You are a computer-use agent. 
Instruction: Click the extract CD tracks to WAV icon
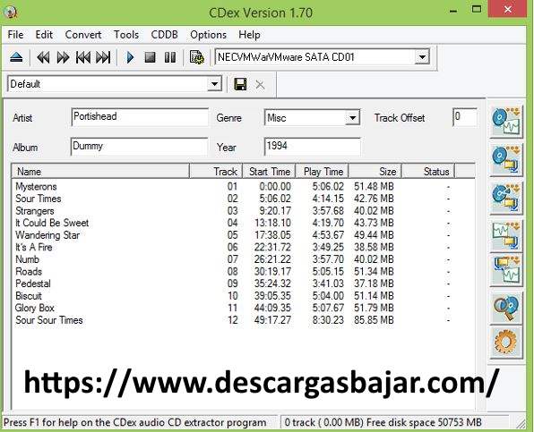click(x=505, y=122)
